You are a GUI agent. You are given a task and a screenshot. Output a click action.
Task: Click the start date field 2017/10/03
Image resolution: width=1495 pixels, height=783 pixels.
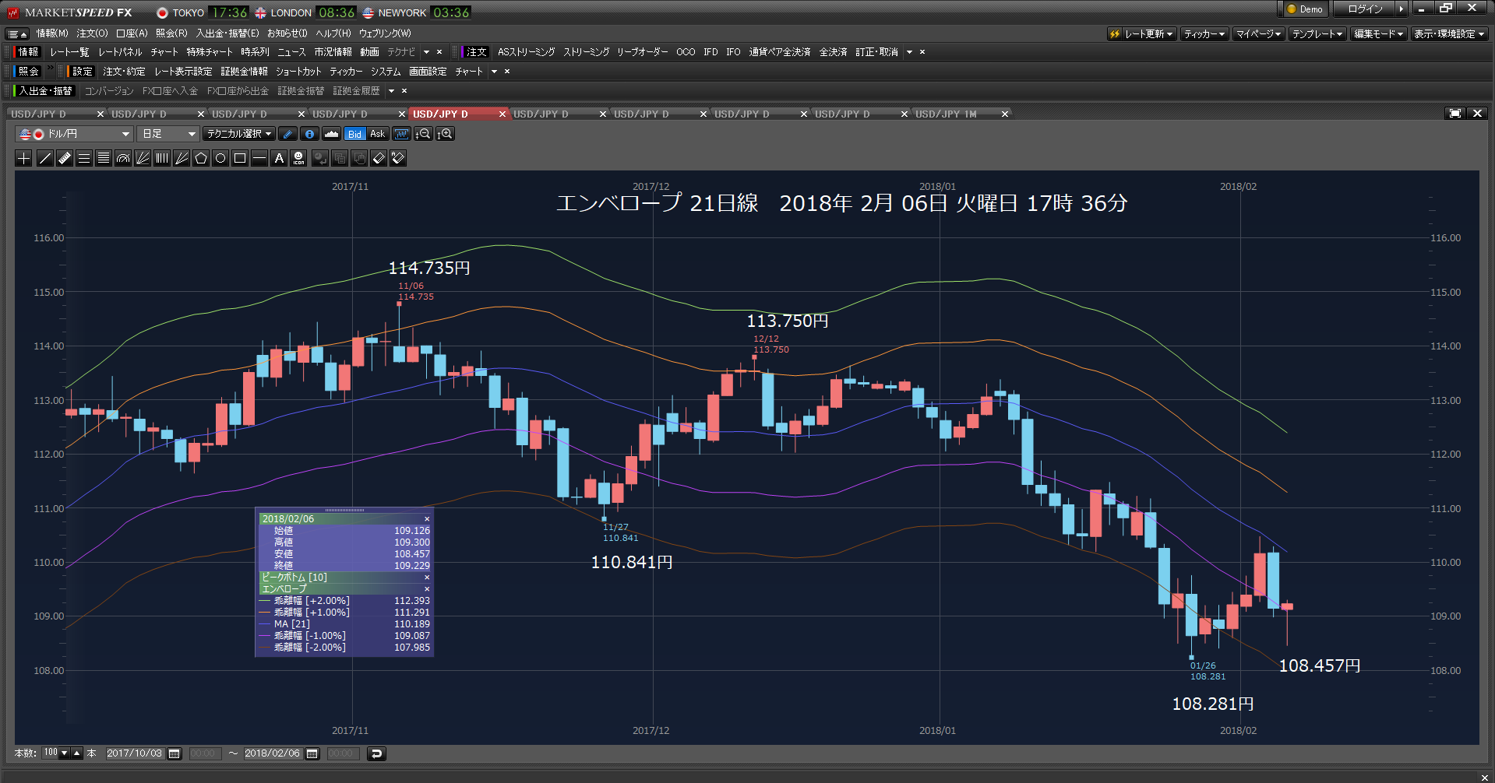click(135, 753)
